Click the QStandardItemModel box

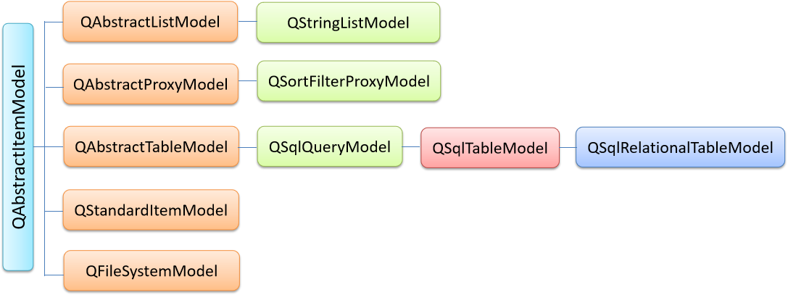tap(151, 209)
